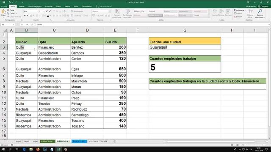271x152 pixels.
Task: Open the font size dropdown
Action: (x=44, y=11)
